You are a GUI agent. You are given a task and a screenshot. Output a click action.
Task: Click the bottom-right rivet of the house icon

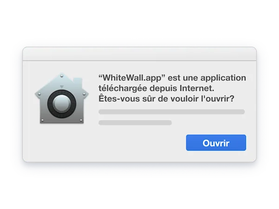[81, 120]
